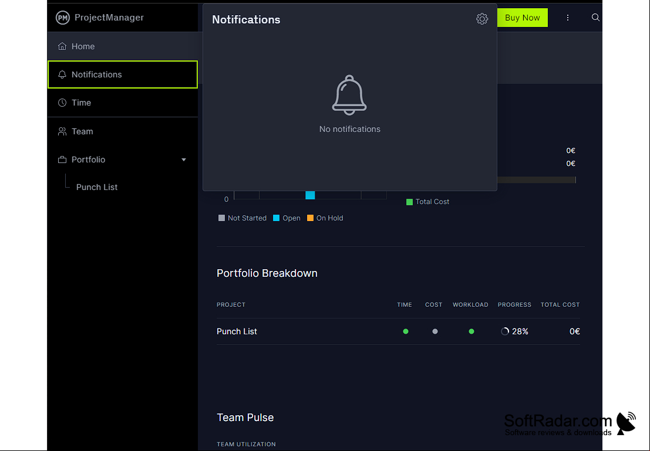Click the search magnifier icon
The height and width of the screenshot is (451, 650).
(595, 18)
